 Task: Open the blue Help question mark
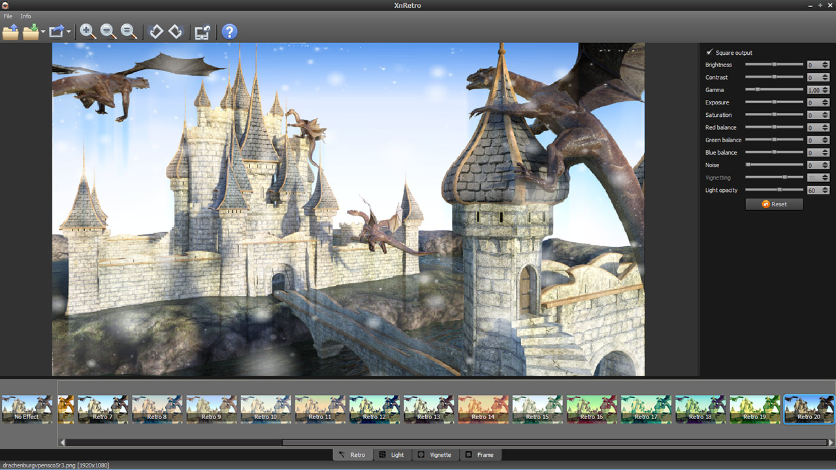tap(229, 31)
